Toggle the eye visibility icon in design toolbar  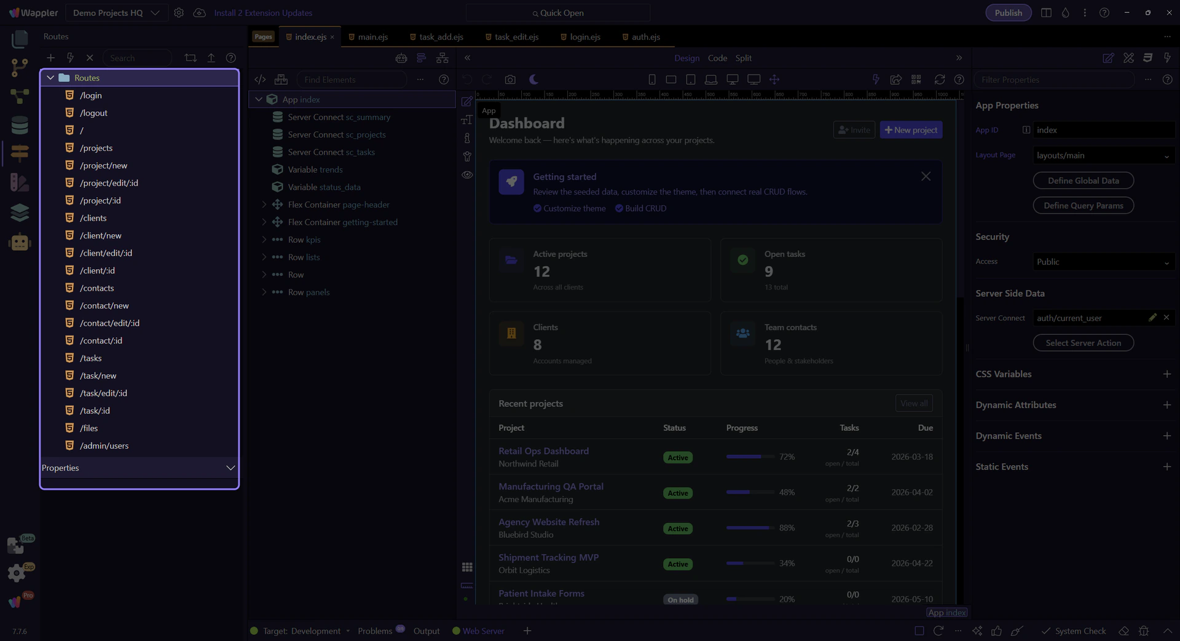click(467, 175)
